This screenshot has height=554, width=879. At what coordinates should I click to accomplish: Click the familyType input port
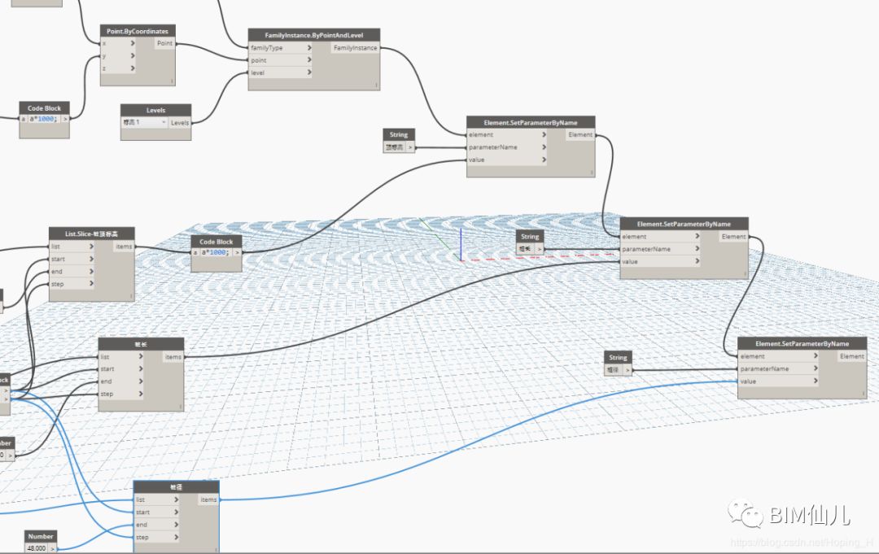[x=280, y=48]
